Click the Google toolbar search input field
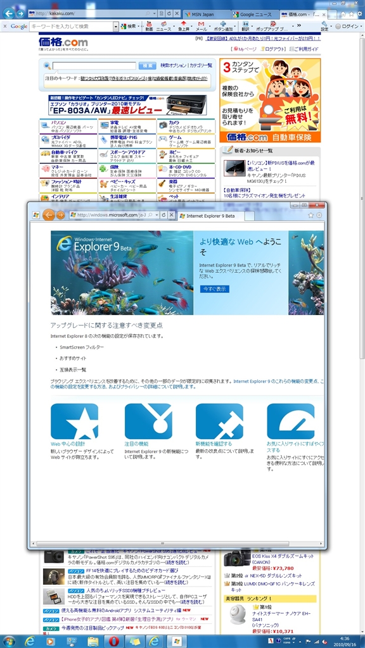 coord(71,26)
